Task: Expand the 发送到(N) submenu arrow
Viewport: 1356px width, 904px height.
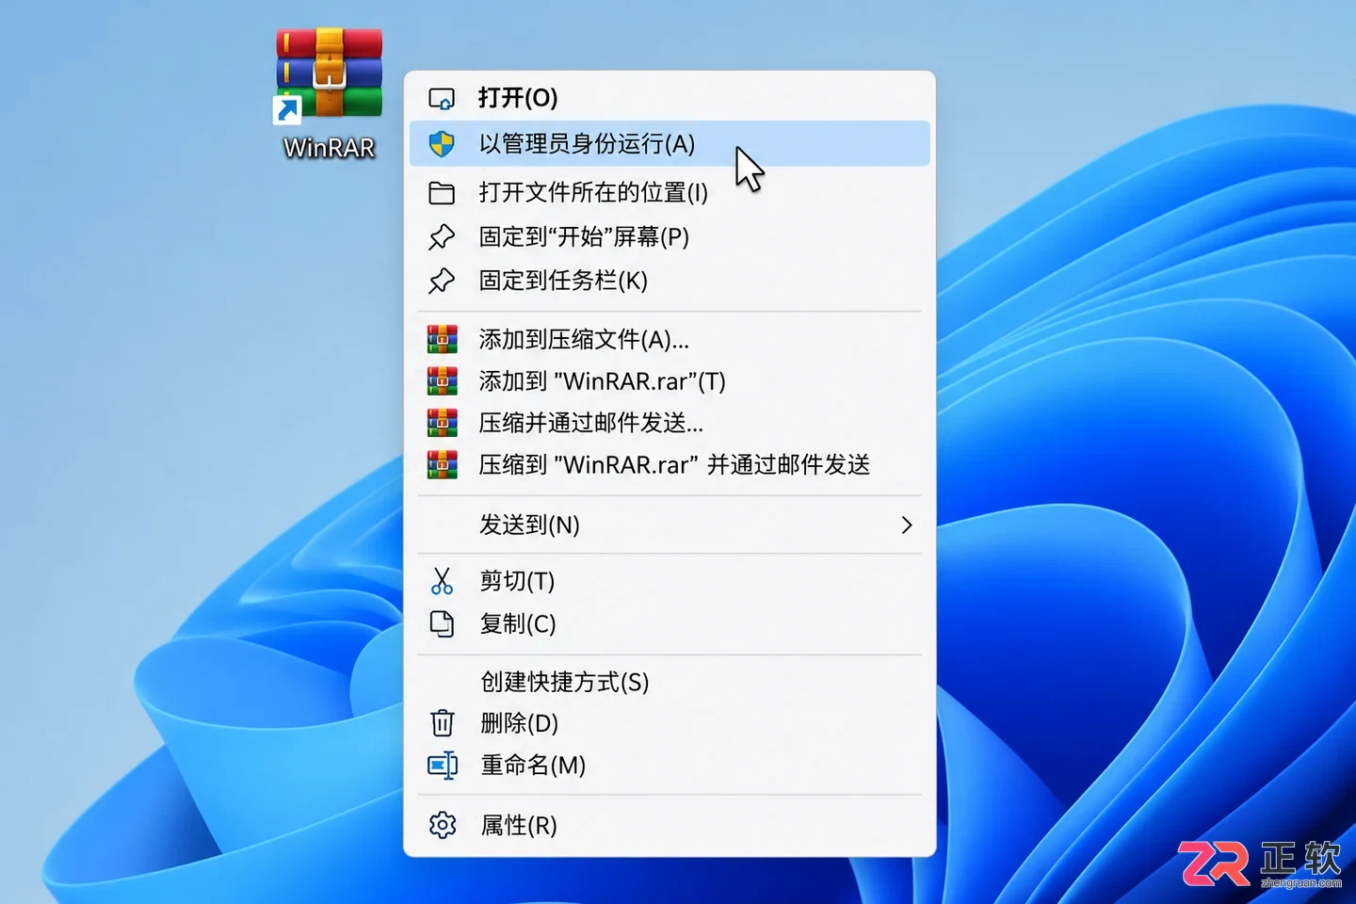Action: point(906,525)
